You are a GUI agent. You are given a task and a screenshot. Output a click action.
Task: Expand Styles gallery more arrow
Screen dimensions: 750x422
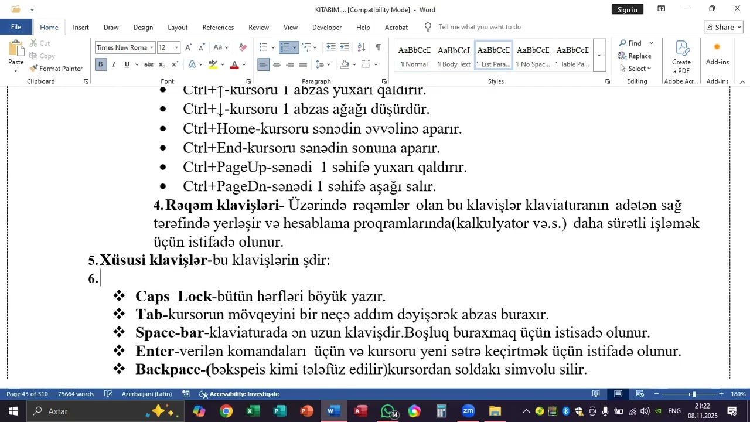point(599,55)
